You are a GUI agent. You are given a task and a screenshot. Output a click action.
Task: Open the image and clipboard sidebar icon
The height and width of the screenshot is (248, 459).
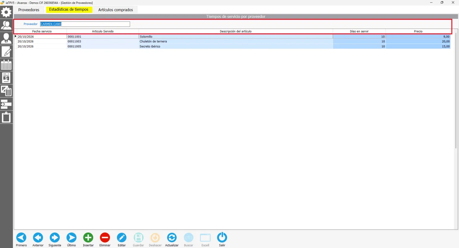tap(6, 91)
